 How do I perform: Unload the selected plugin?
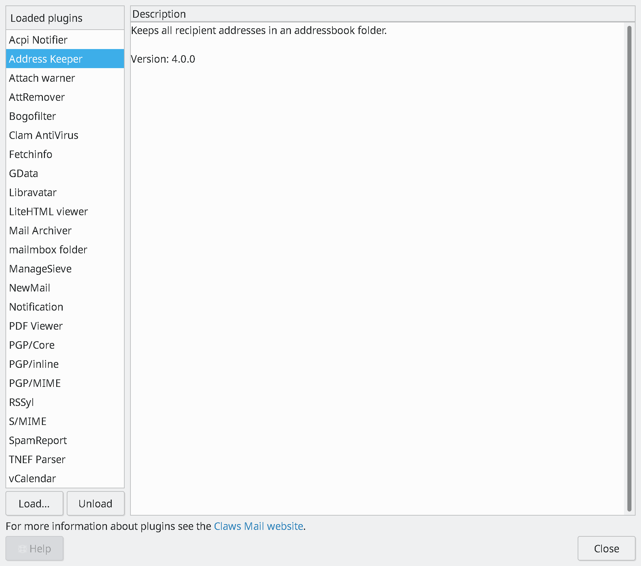[95, 503]
